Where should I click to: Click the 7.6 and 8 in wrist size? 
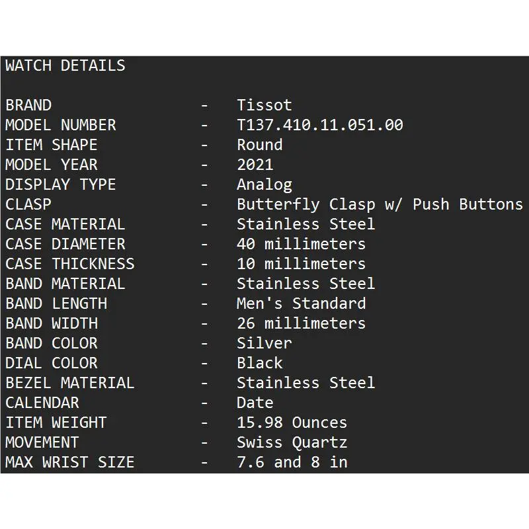(x=292, y=462)
